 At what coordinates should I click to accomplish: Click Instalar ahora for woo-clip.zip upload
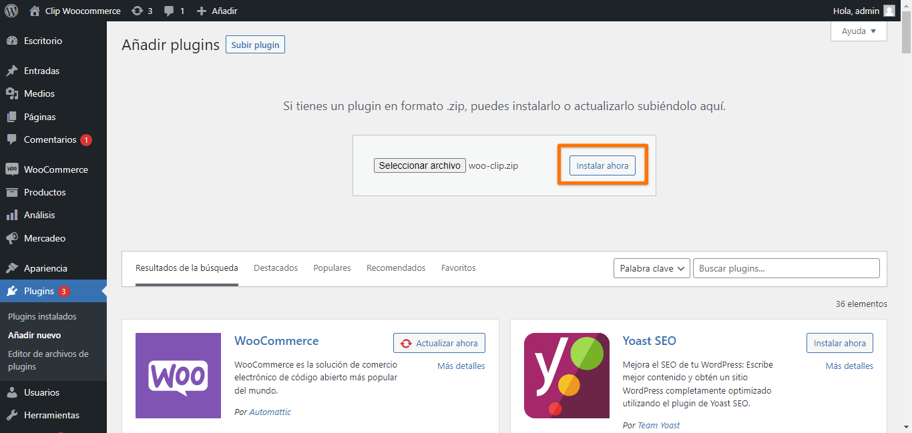[602, 165]
